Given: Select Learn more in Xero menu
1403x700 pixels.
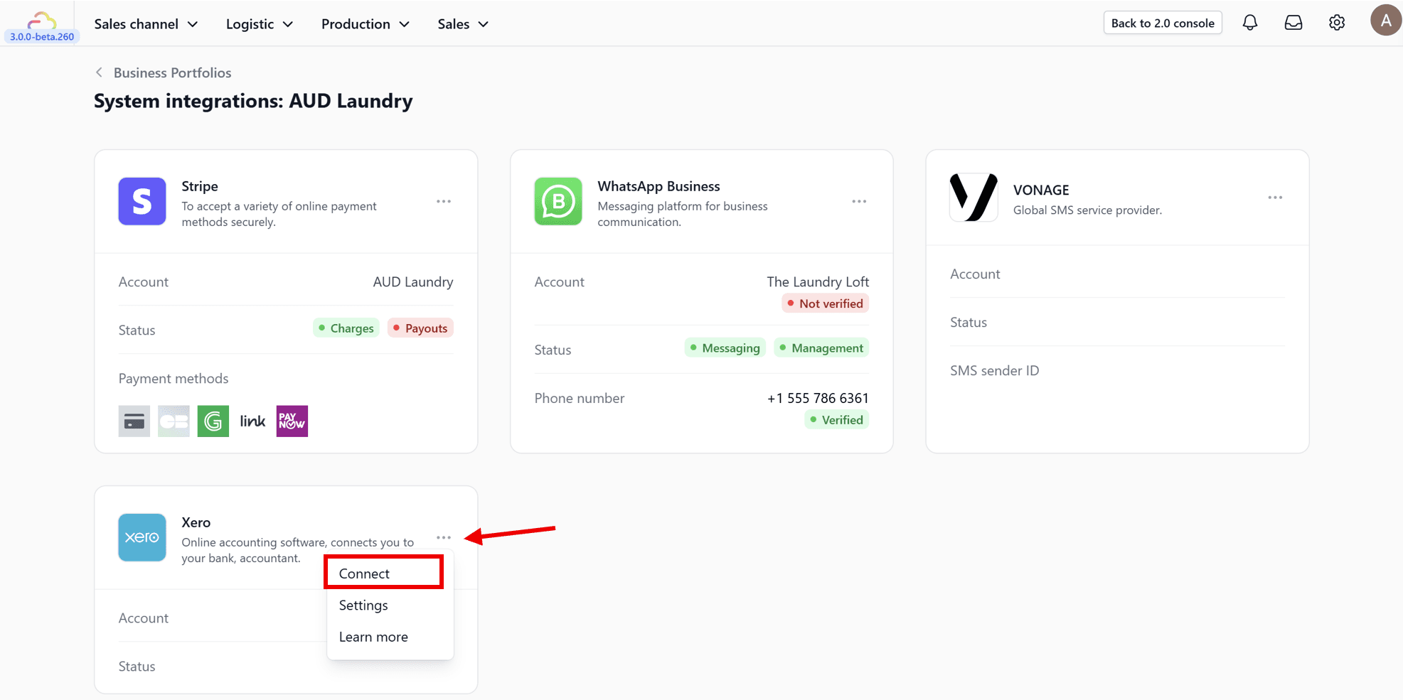Looking at the screenshot, I should [x=373, y=637].
